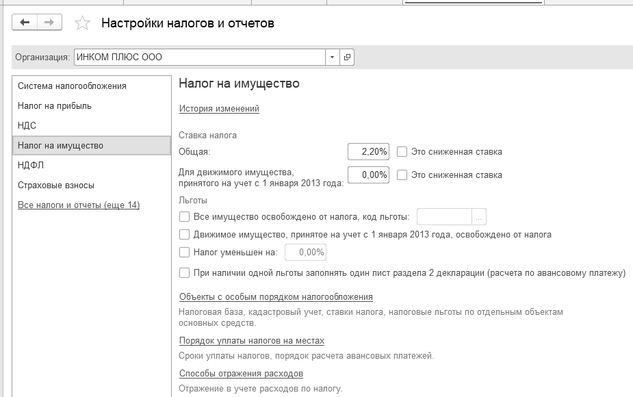Open Способы отражения расходов link

[241, 374]
